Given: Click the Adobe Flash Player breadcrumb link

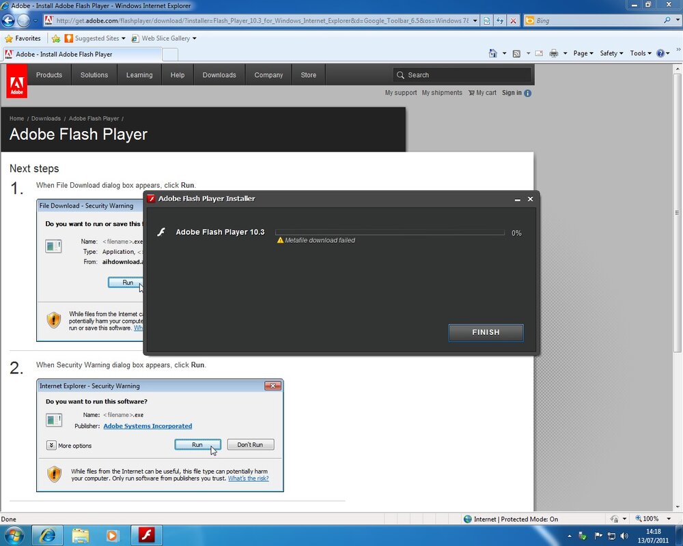Looking at the screenshot, I should tap(94, 119).
